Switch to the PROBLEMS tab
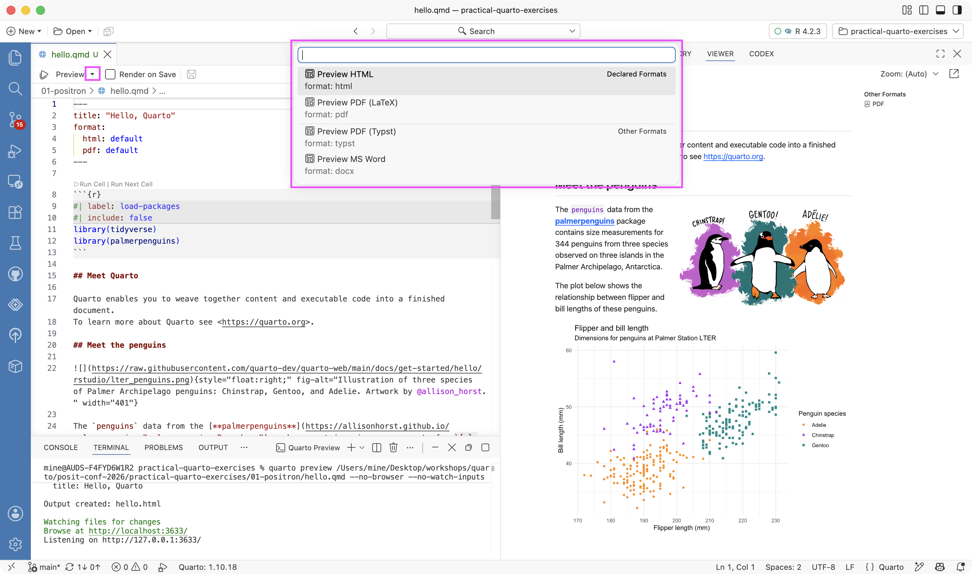The height and width of the screenshot is (574, 972). [x=164, y=447]
